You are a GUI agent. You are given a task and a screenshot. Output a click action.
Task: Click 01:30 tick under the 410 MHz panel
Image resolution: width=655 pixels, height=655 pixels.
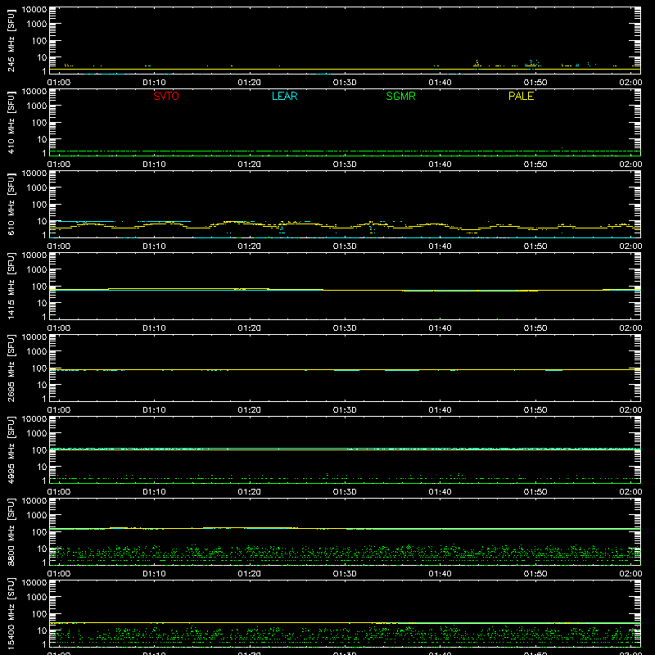345,165
